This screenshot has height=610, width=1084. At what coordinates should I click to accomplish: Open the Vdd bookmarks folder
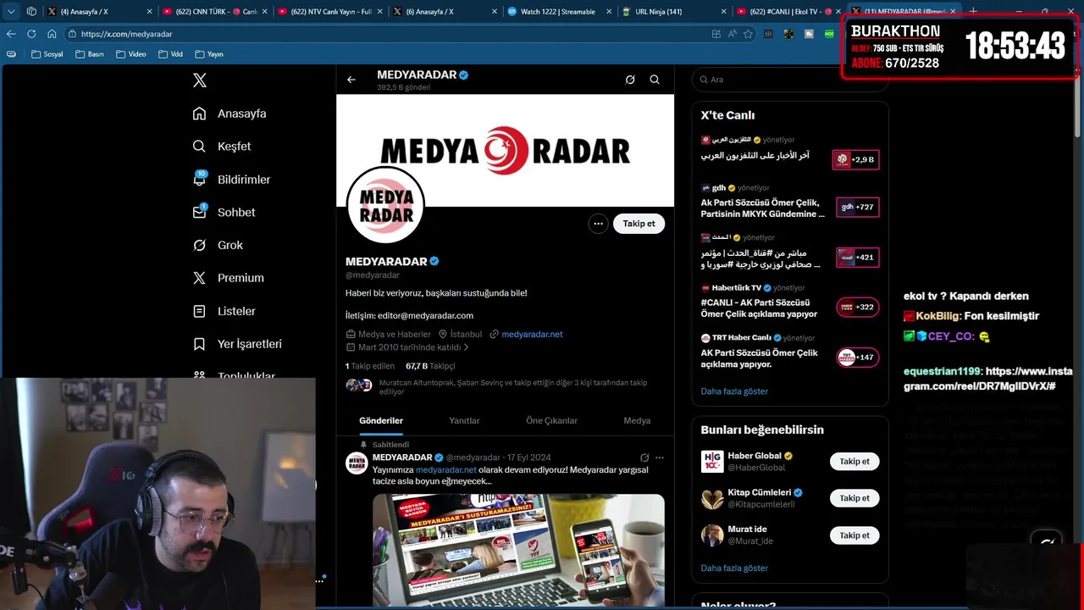tap(170, 54)
